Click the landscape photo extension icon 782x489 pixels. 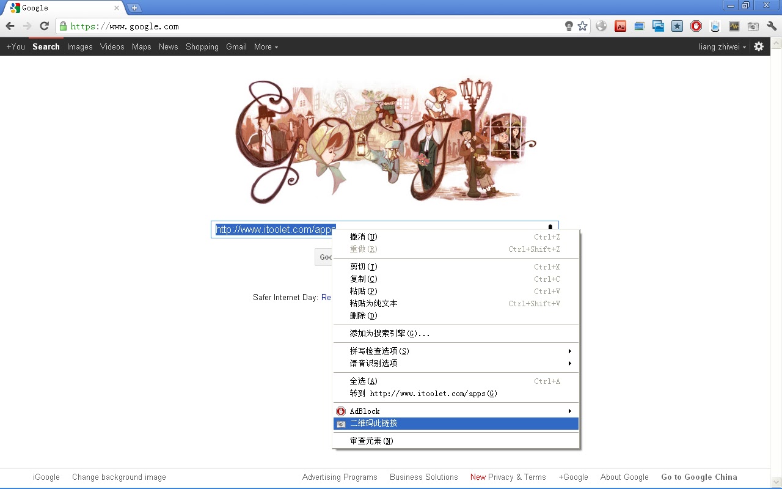click(639, 26)
